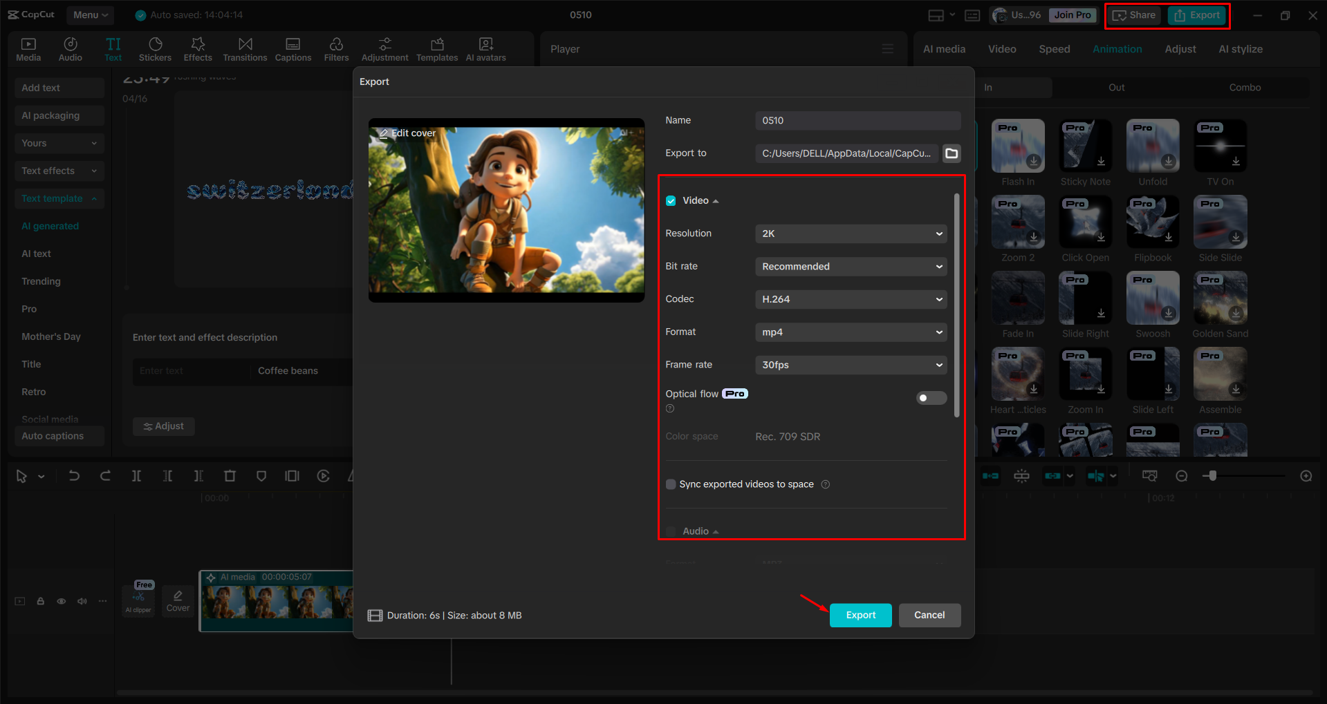Open the Stickers panel
This screenshot has width=1327, height=704.
(x=155, y=48)
